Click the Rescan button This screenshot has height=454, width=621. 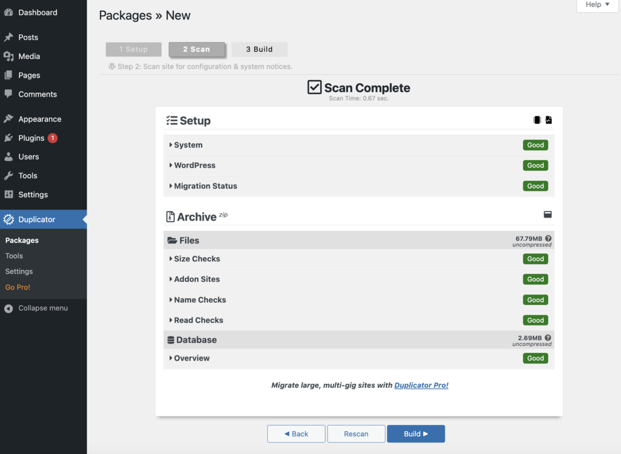click(x=356, y=433)
